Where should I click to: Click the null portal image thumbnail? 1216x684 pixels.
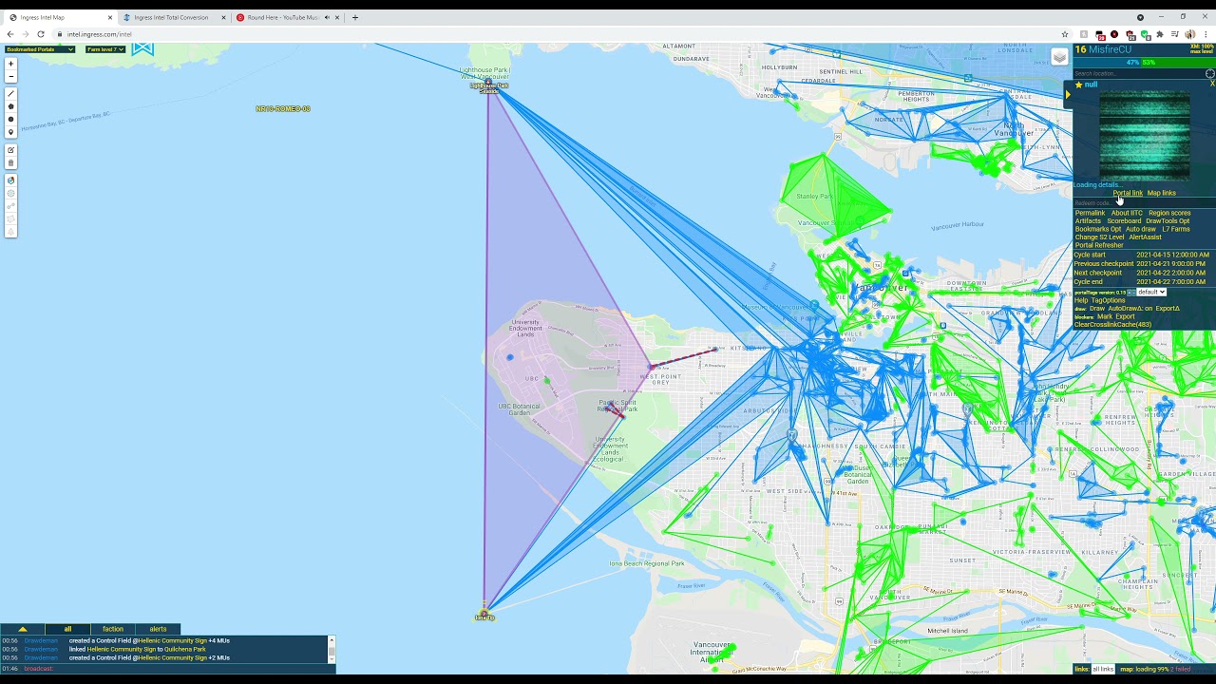click(1145, 136)
